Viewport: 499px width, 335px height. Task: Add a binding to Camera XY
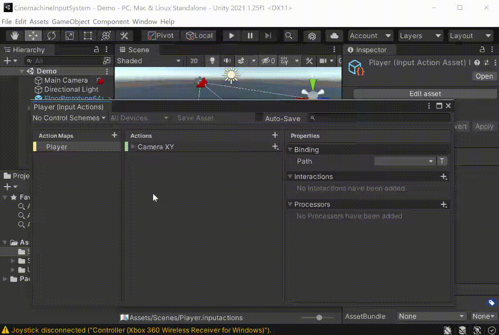tap(275, 147)
